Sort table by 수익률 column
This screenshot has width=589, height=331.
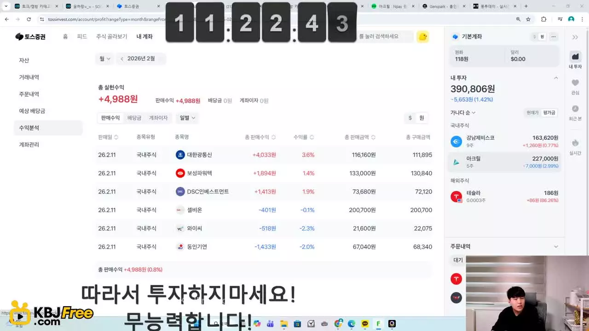click(x=304, y=137)
